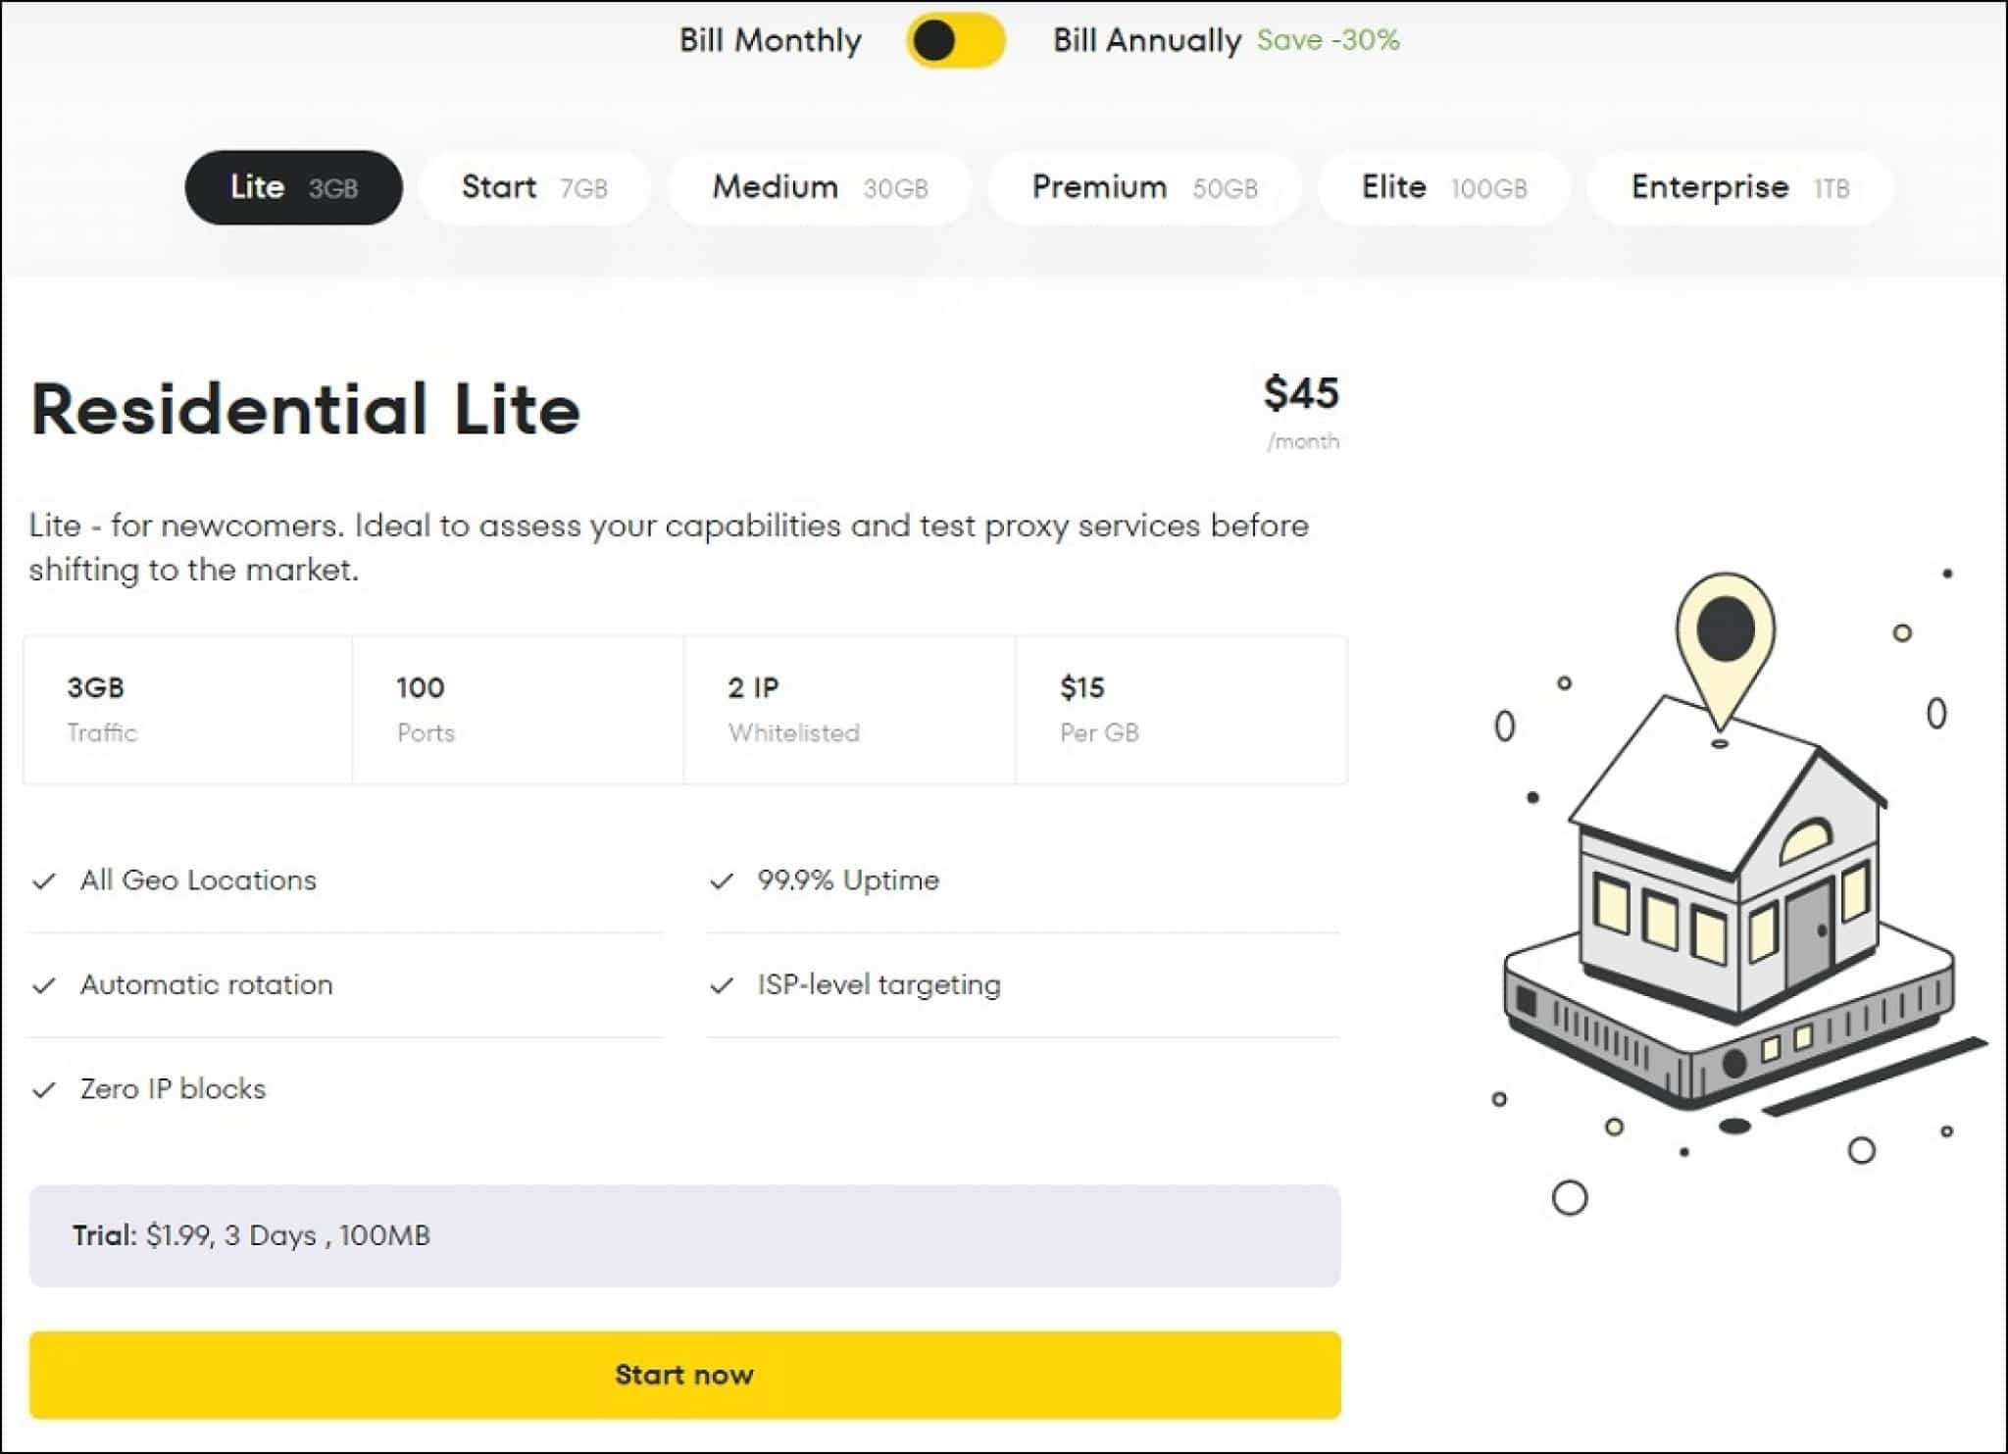This screenshot has height=1454, width=2008.
Task: Click the Bill Annually label
Action: (1146, 40)
